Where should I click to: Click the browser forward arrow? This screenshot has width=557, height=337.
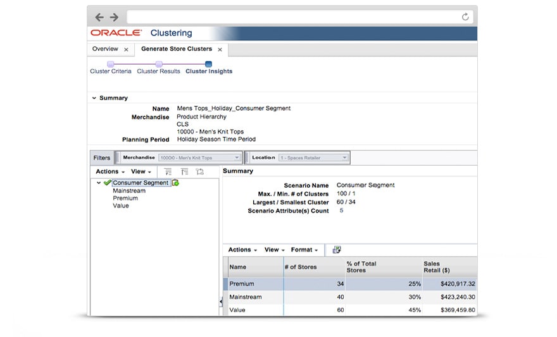114,17
